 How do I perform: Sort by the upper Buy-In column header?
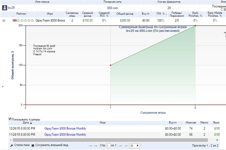[x=146, y=14]
